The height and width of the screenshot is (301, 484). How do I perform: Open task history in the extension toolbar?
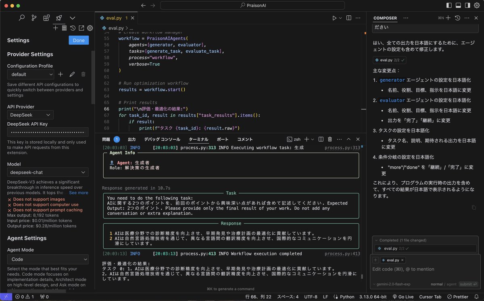pyautogui.click(x=73, y=28)
